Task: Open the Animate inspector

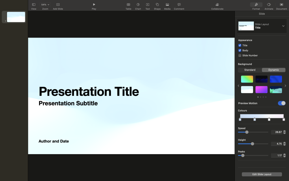Action: tap(269, 5)
